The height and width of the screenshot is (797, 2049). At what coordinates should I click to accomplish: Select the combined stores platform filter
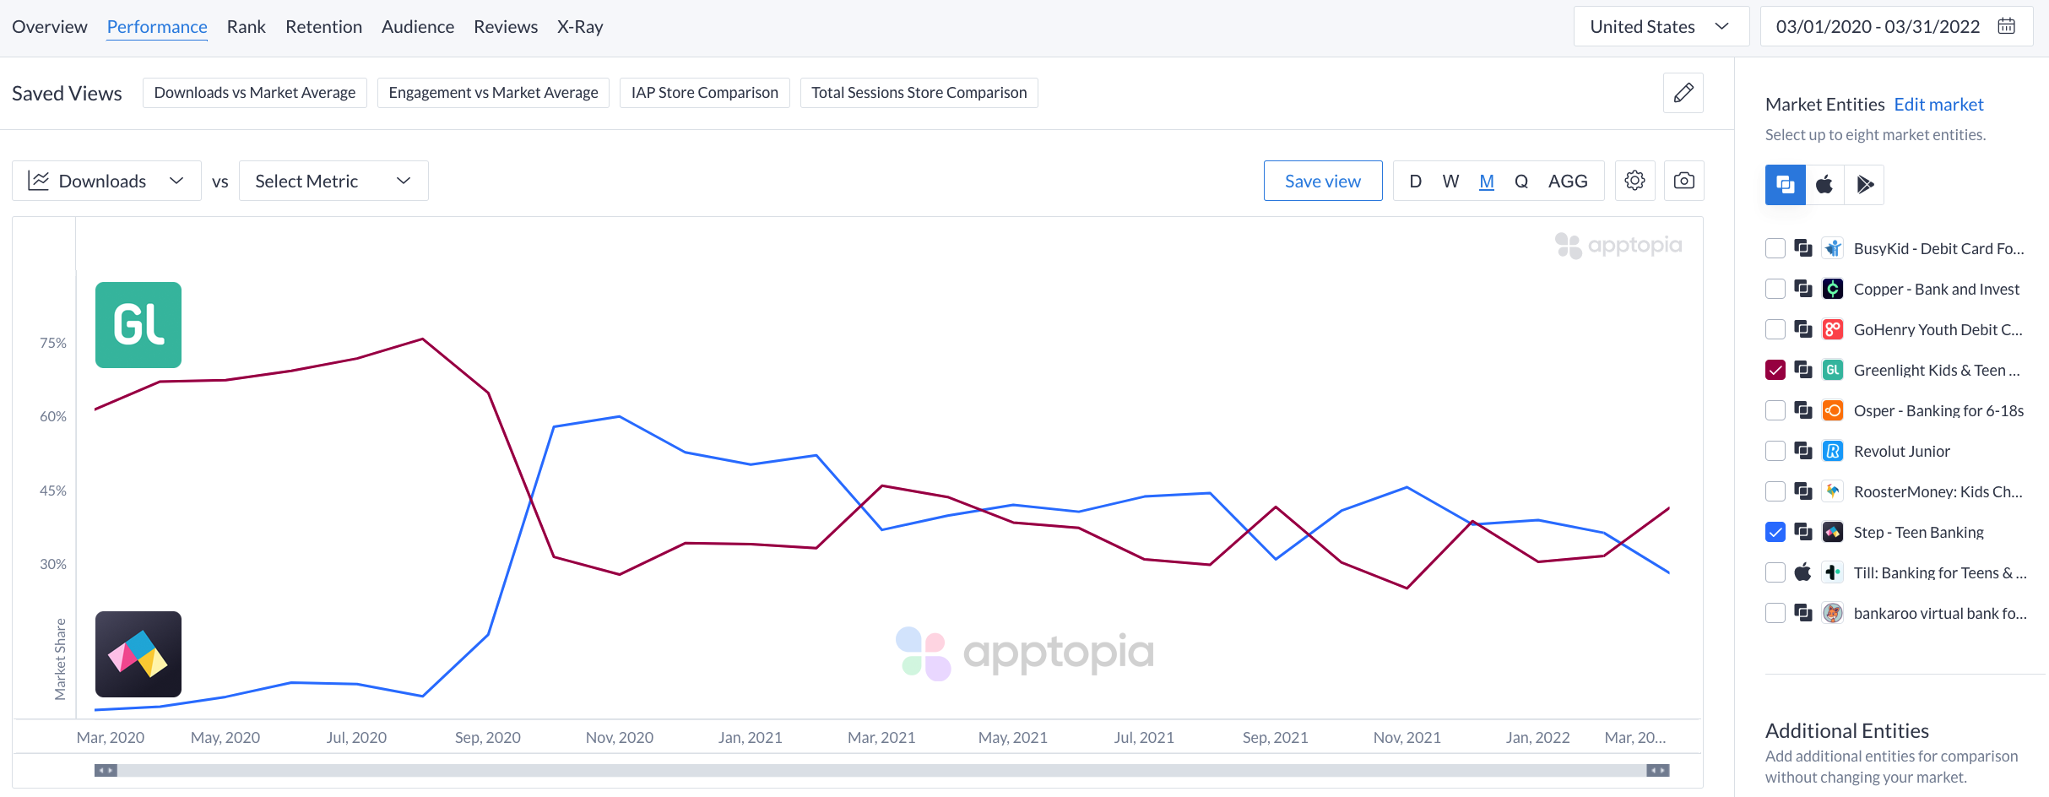(x=1785, y=184)
